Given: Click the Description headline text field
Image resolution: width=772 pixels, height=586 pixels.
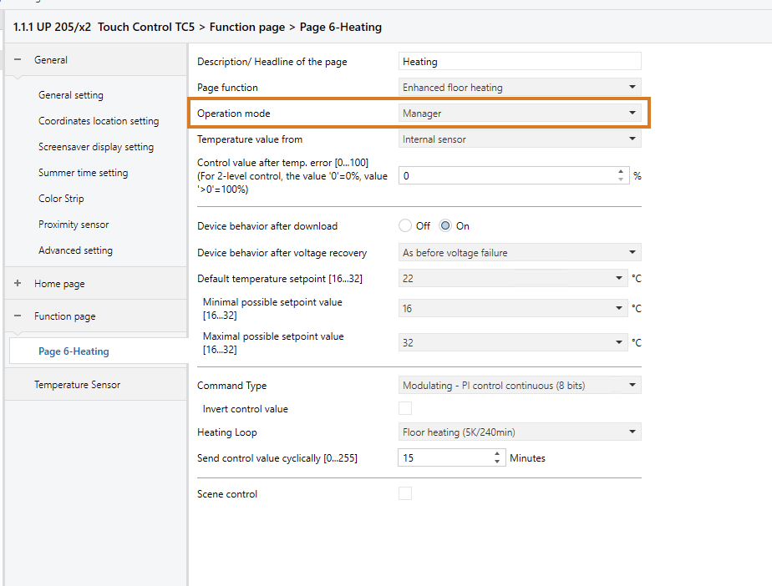Looking at the screenshot, I should (x=520, y=61).
